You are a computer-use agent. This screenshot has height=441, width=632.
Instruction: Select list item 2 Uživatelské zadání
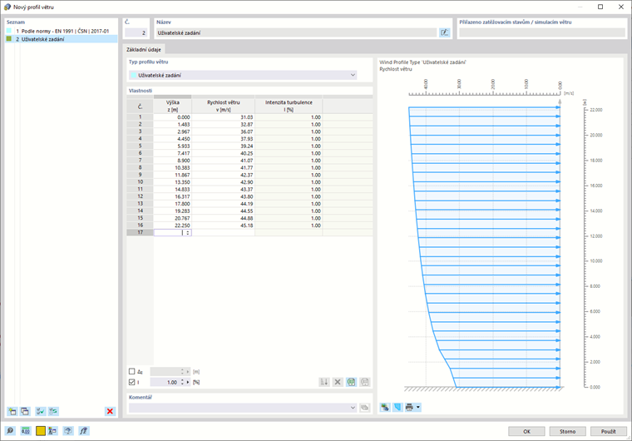62,39
